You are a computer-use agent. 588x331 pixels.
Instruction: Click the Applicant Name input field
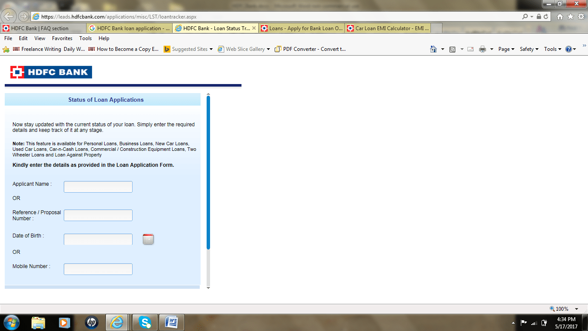pyautogui.click(x=98, y=187)
